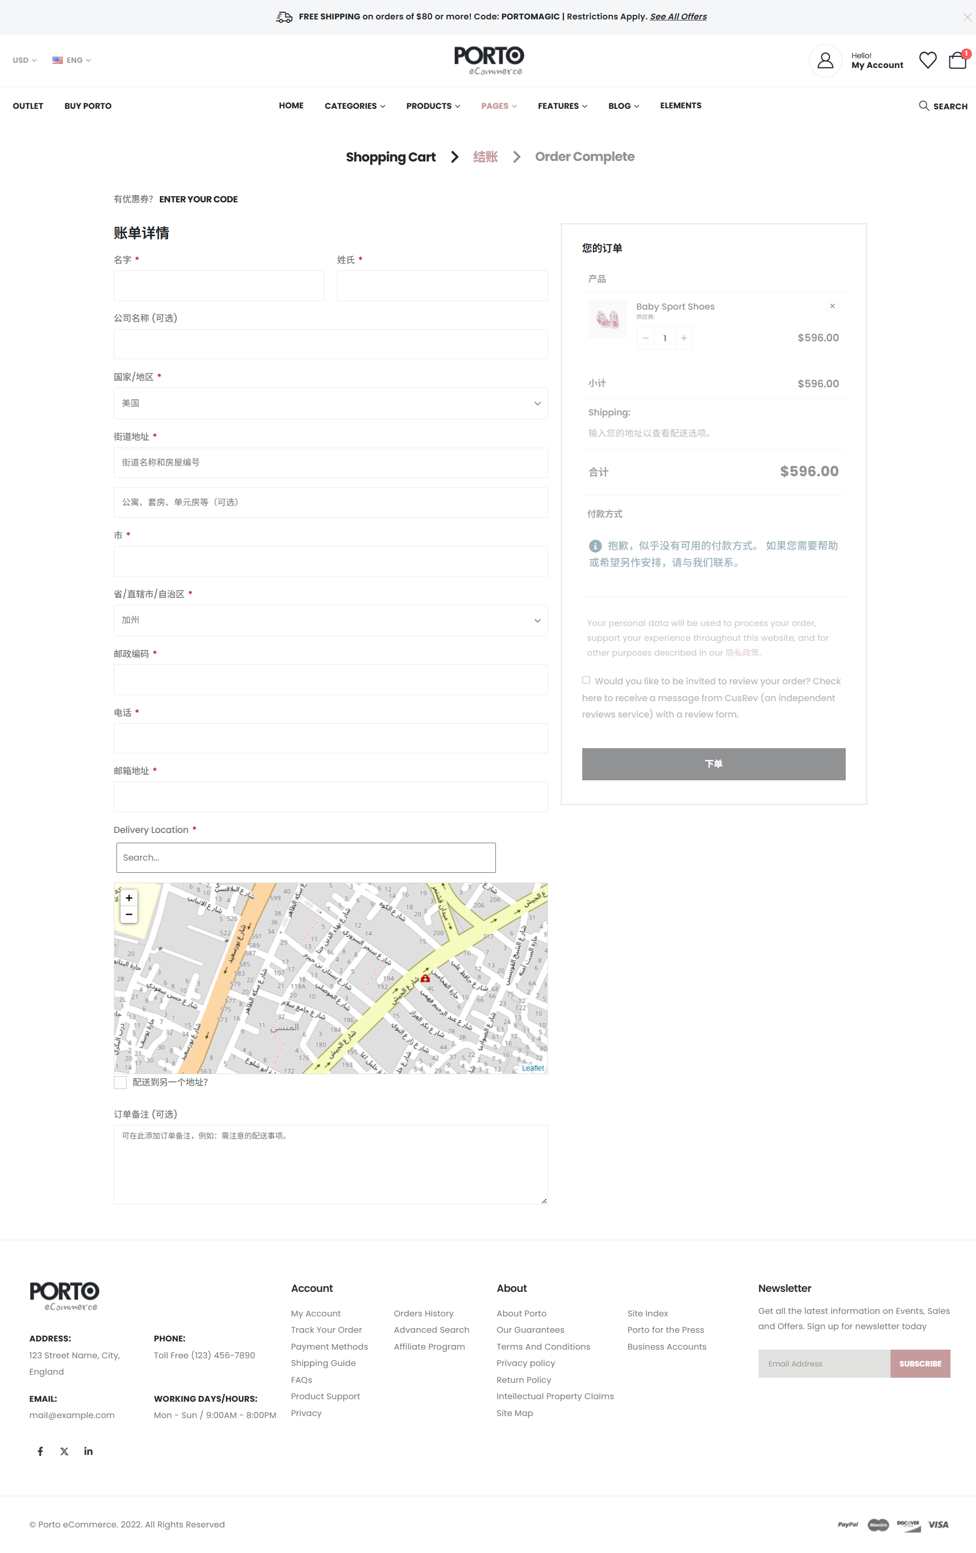Open the state/province dropdown
Screen dimensions: 976x1553
click(x=330, y=620)
